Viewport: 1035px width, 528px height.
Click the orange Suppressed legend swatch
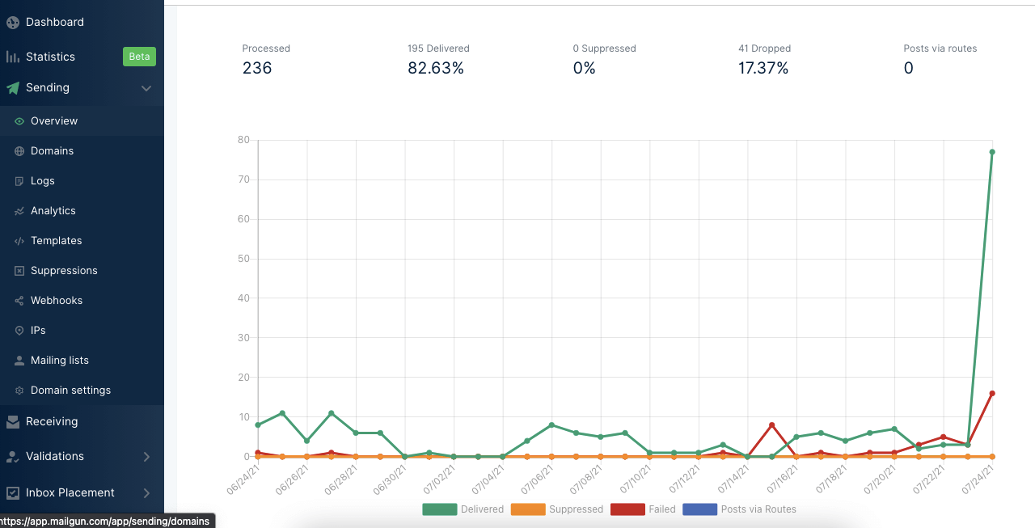[x=528, y=509]
